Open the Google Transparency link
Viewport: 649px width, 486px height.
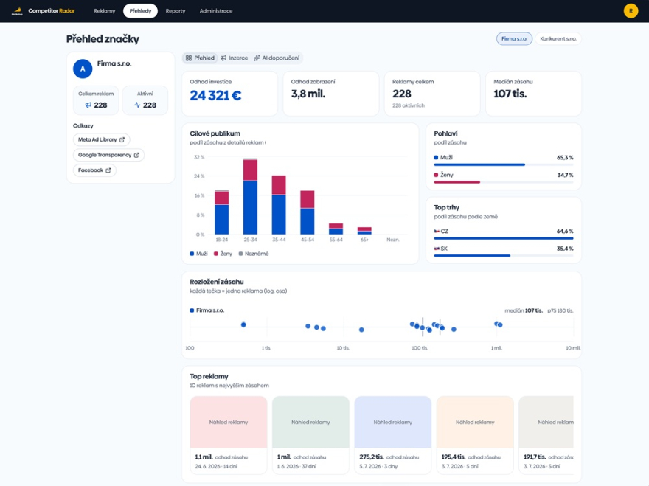pyautogui.click(x=108, y=155)
